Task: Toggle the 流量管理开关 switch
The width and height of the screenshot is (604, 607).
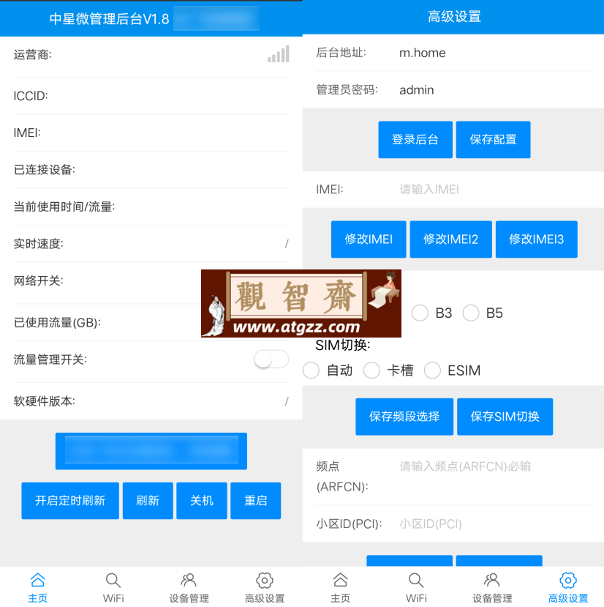Action: point(271,360)
